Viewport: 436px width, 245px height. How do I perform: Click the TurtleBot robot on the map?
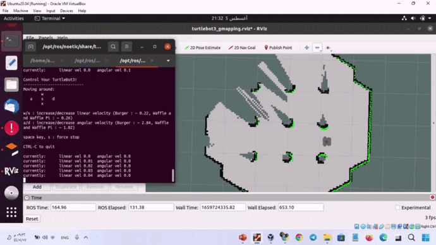click(x=327, y=141)
